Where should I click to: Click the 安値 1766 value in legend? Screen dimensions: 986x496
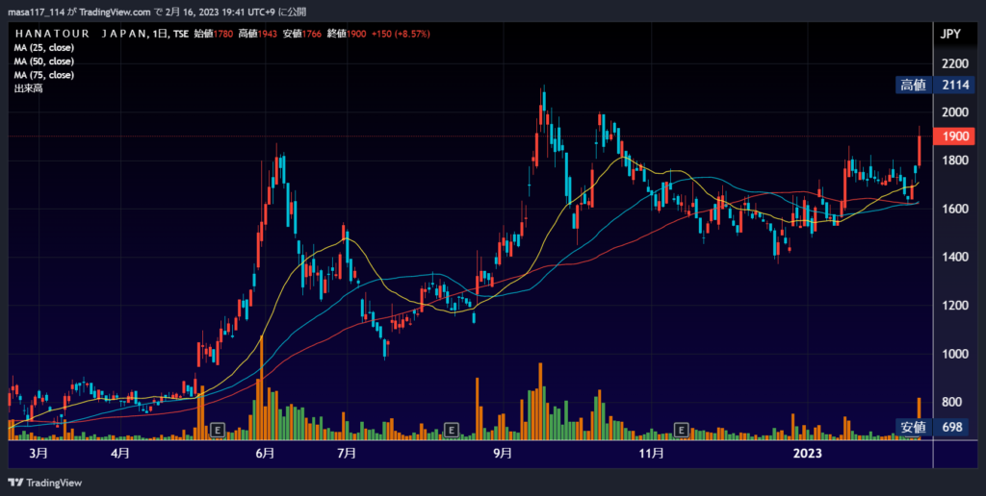(302, 34)
